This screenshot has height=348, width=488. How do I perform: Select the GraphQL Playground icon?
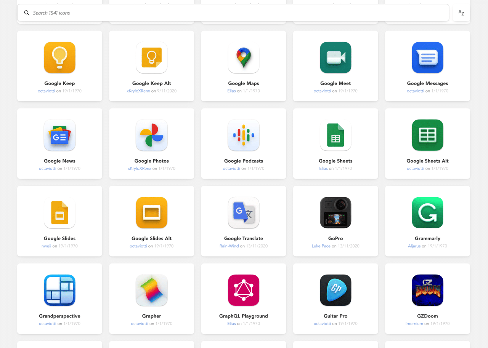tap(244, 290)
